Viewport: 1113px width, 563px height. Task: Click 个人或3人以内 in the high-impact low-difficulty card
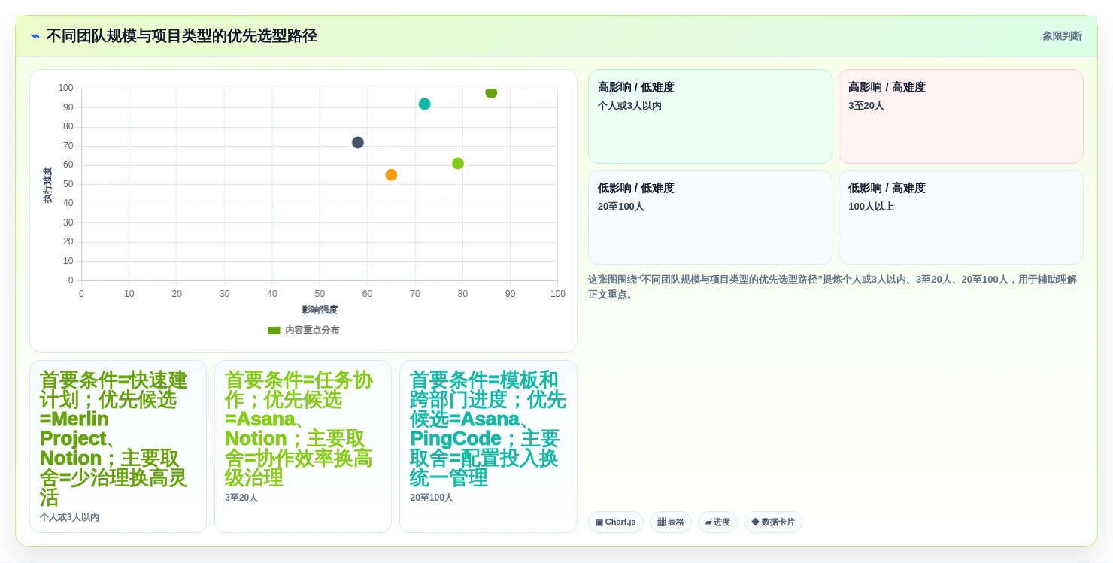tap(629, 106)
